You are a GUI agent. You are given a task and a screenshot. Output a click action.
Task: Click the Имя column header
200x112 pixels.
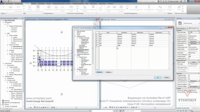click(x=108, y=33)
